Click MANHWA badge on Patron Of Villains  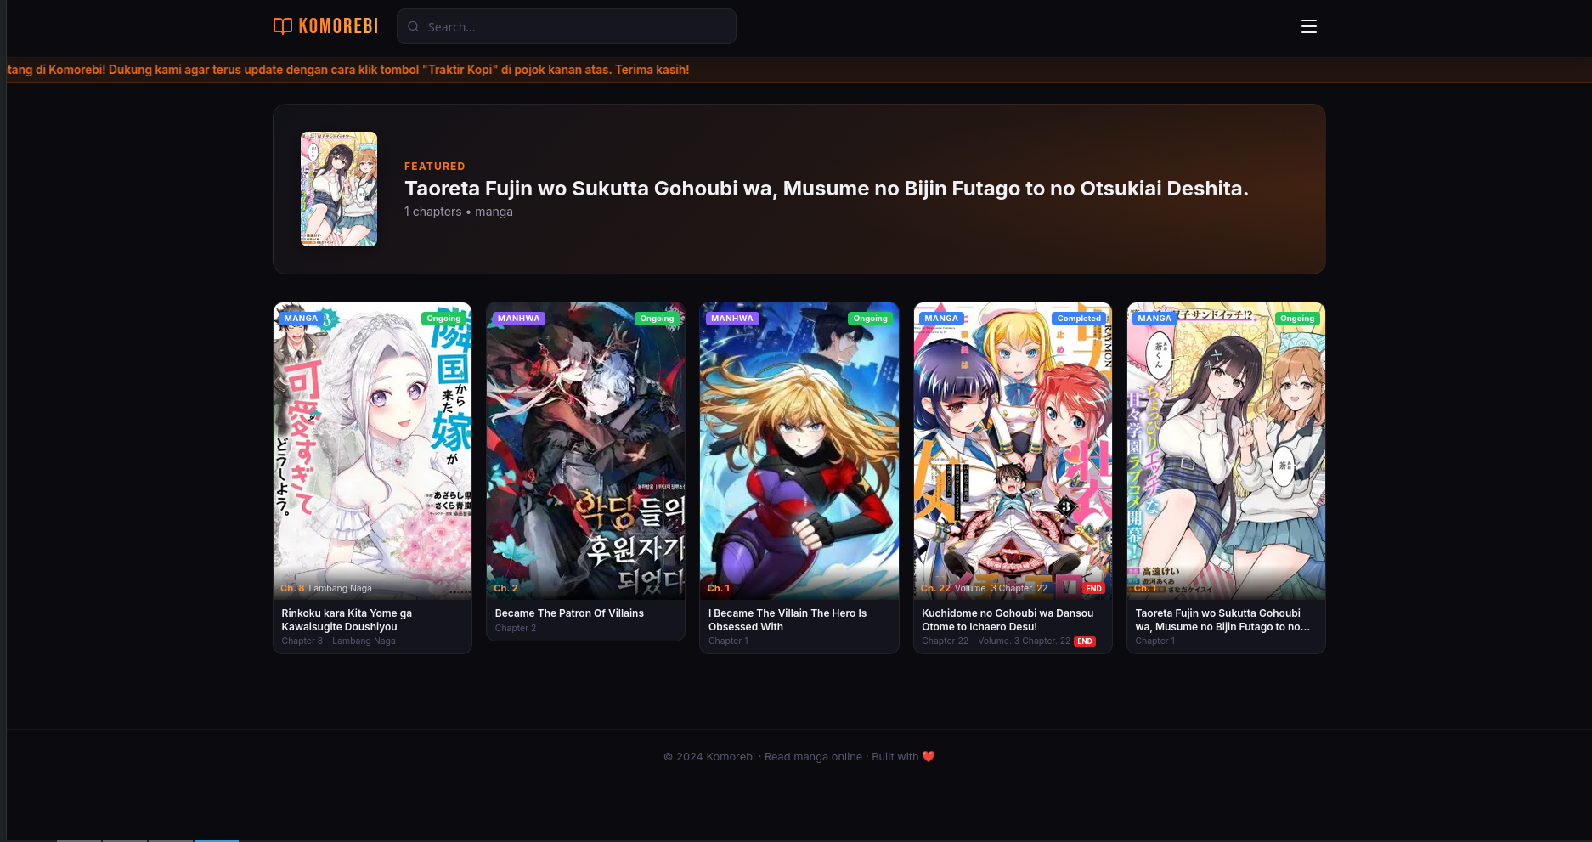click(518, 319)
